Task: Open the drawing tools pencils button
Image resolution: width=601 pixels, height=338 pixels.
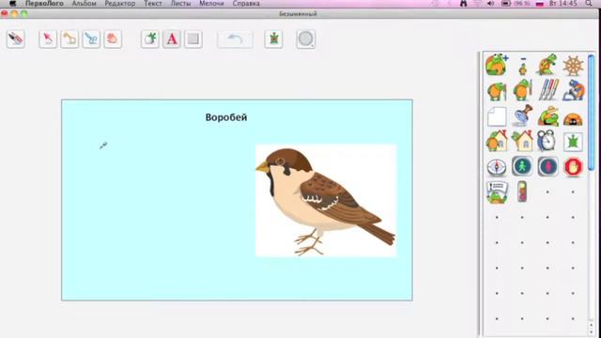Action: click(x=16, y=39)
